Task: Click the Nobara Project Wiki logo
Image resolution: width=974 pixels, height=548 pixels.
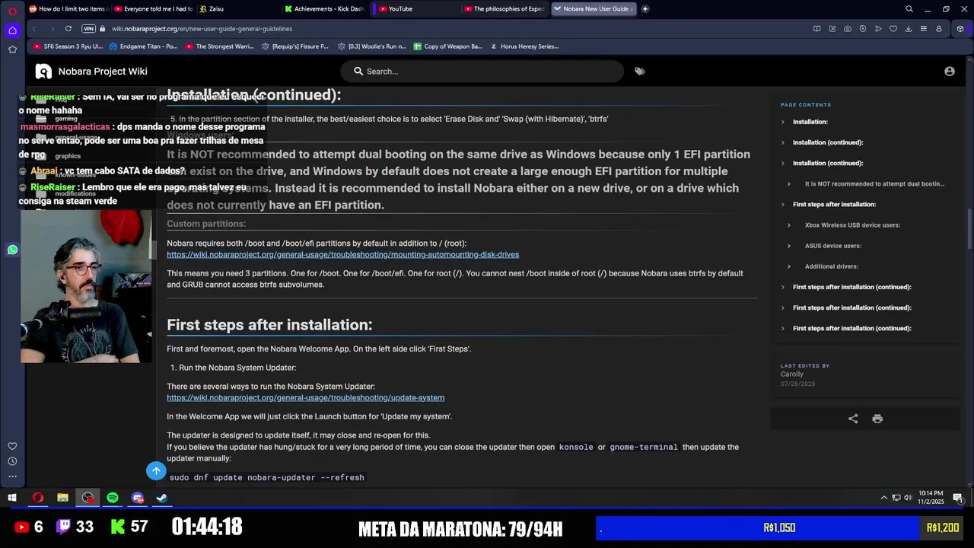Action: (43, 72)
